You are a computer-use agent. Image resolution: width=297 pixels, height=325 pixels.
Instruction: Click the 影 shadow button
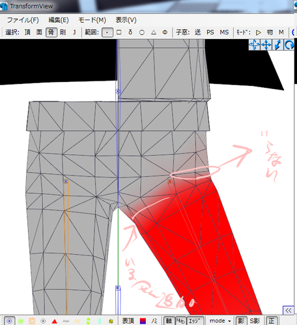click(x=241, y=321)
